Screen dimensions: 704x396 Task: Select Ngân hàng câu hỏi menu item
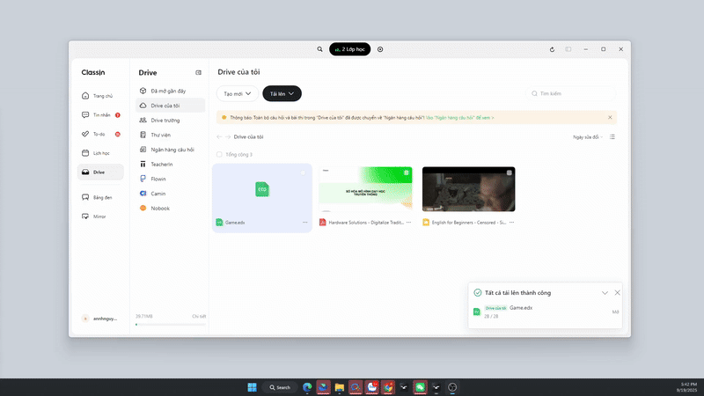(x=170, y=150)
